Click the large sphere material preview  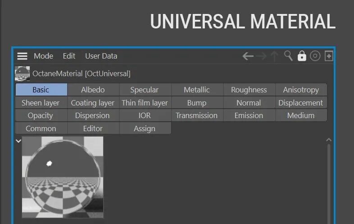coord(63,177)
